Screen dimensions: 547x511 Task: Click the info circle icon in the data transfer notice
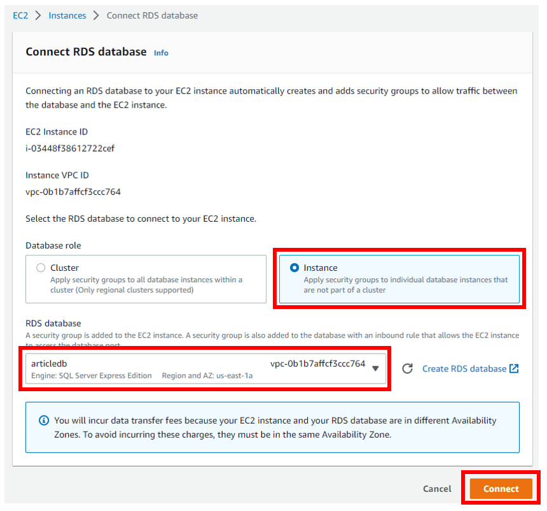(44, 421)
